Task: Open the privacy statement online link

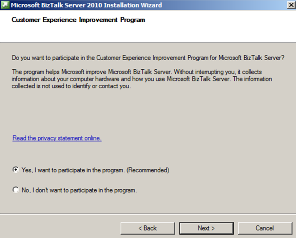Action: [57, 138]
